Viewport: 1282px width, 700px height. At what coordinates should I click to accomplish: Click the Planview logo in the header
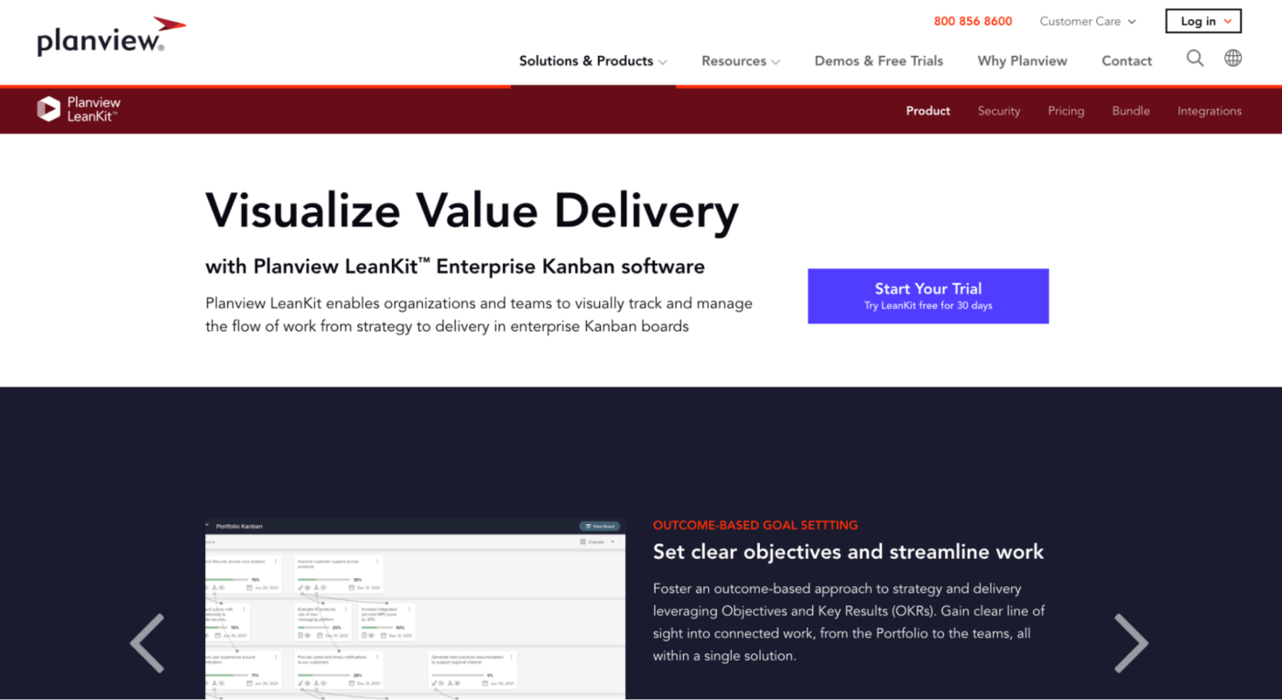(111, 37)
